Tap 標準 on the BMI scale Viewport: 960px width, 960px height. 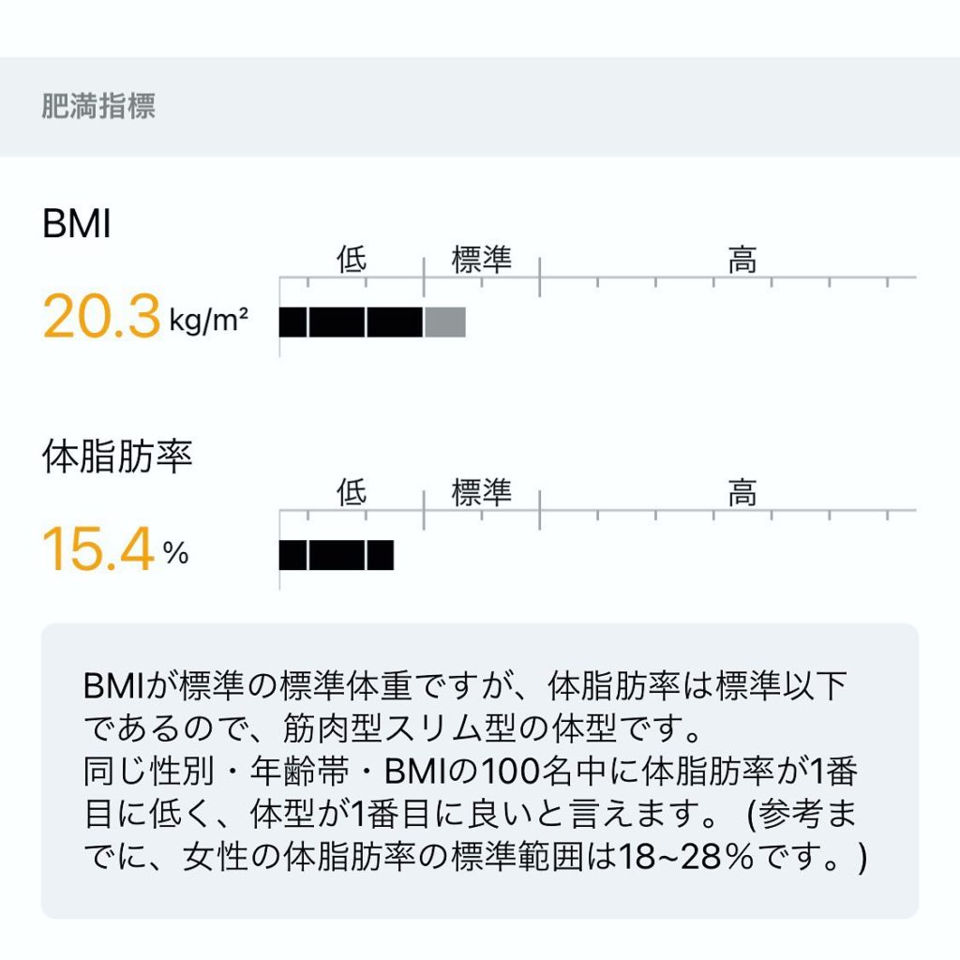482,260
